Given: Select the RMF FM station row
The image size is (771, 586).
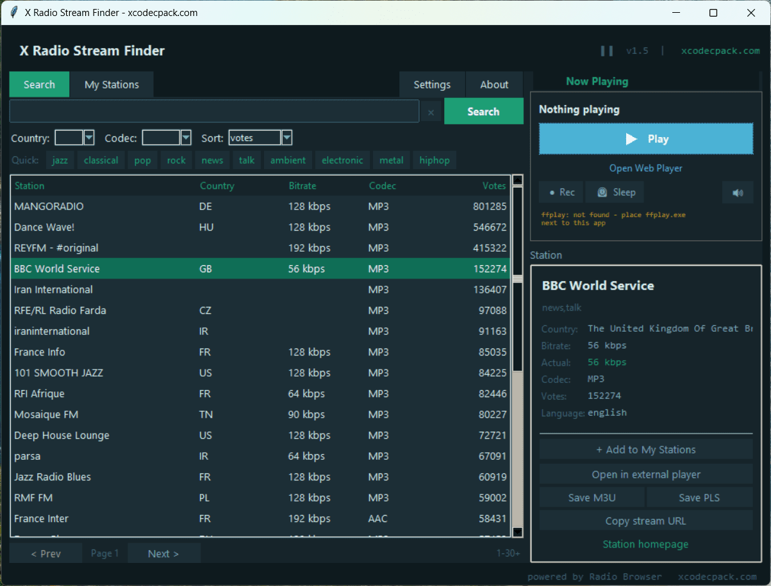Looking at the screenshot, I should 261,498.
